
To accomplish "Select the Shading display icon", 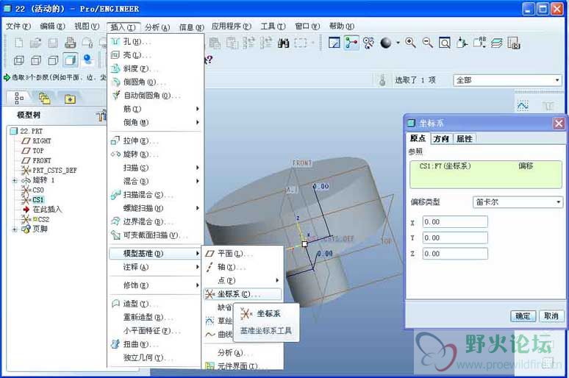I will (x=70, y=60).
